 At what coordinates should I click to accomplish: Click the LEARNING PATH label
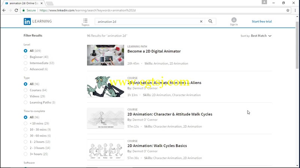tap(137, 46)
